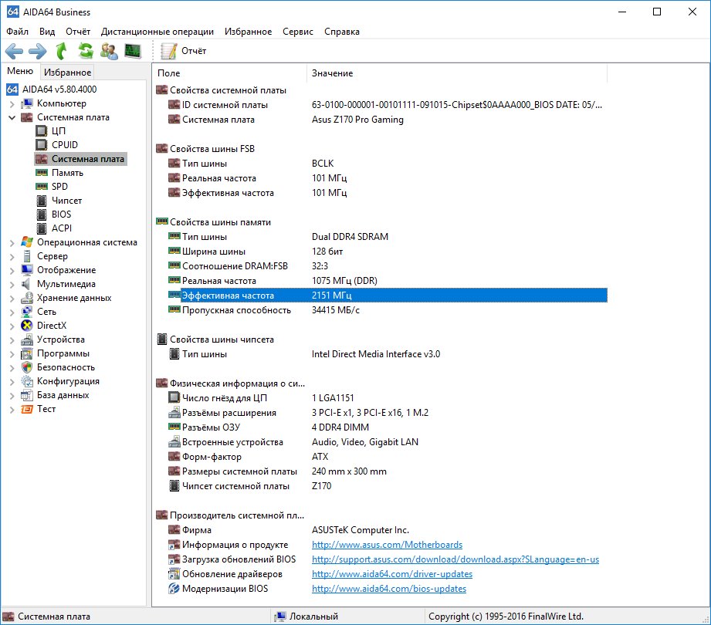Select the Чипсет tree item
This screenshot has width=711, height=625.
point(66,201)
